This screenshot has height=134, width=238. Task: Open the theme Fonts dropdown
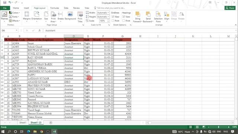pos(14,17)
